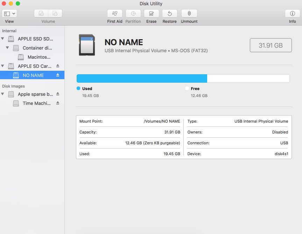Click the Time Machine volume icon
The height and width of the screenshot is (234, 302).
click(16, 103)
